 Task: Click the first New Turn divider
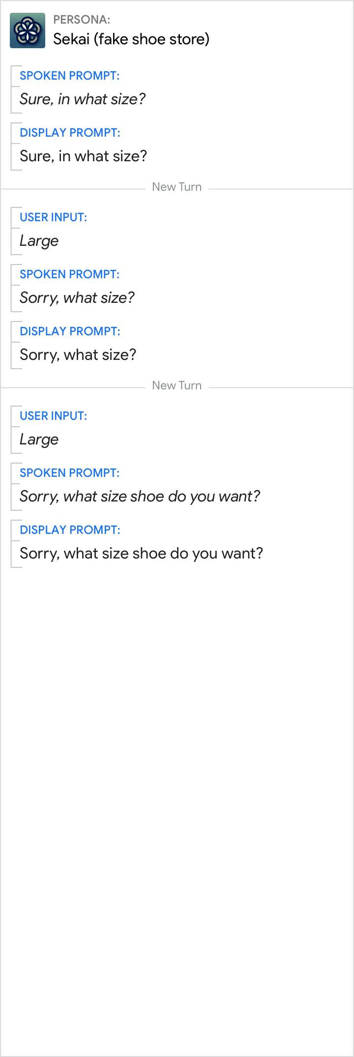[x=177, y=187]
